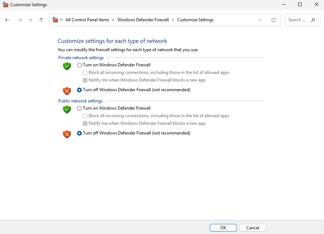The width and height of the screenshot is (324, 234).
Task: Click red shield icon in public settings
Action: [x=67, y=134]
